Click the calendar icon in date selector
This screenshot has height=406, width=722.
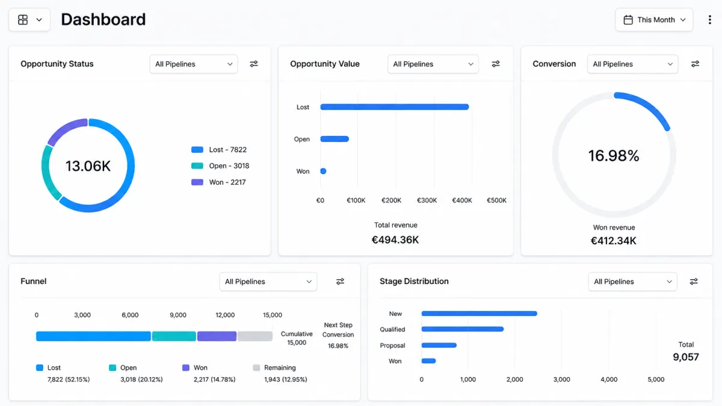coord(628,20)
